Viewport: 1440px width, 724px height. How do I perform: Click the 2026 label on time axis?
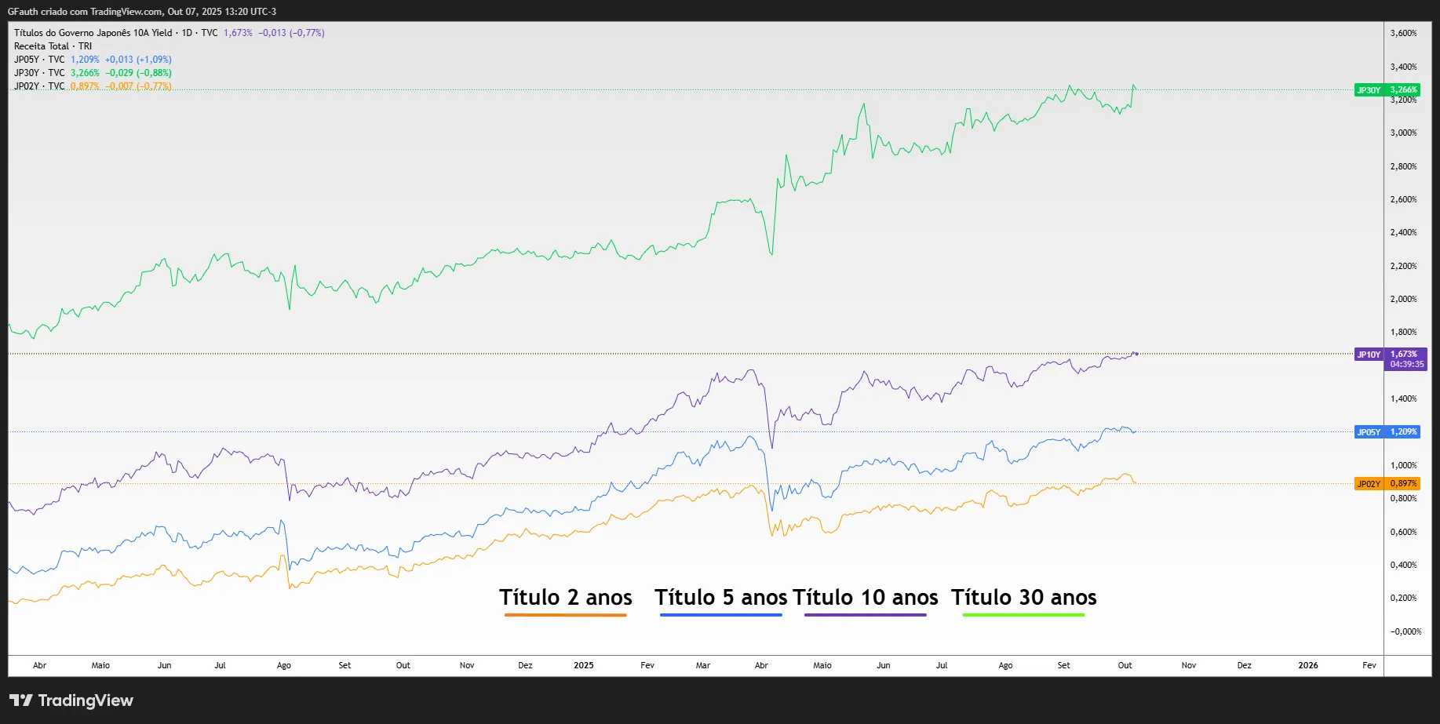[1307, 665]
